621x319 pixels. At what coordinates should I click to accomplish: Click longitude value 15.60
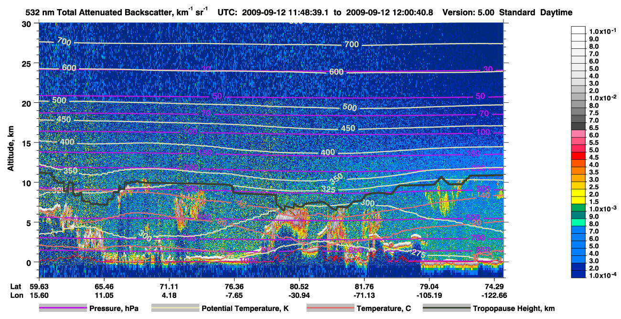pos(39,296)
